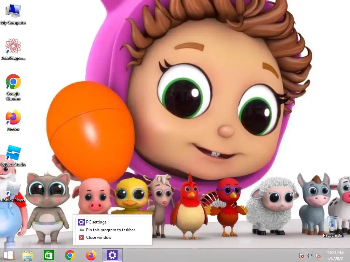Viewport: 350px width, 262px height.
Task: Open File Explorer from the taskbar
Action: tap(28, 255)
